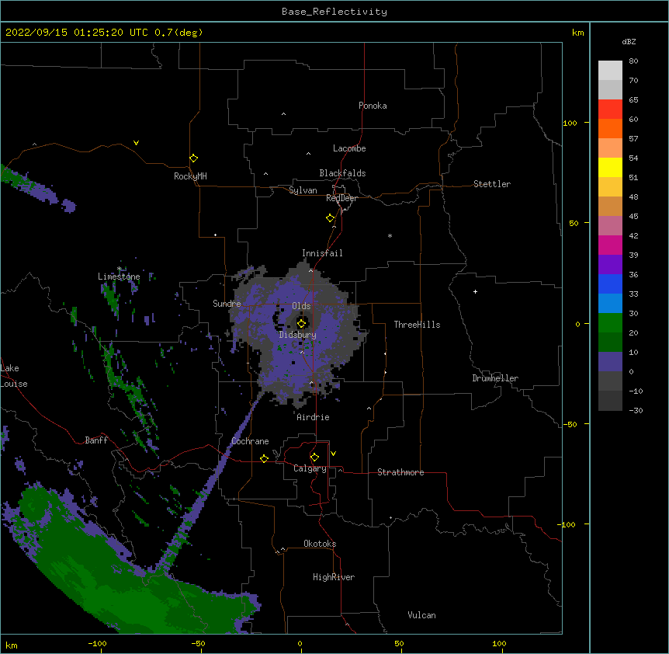Screen dimensions: 669x654
Task: Click the Drumheller label
Action: pos(495,378)
